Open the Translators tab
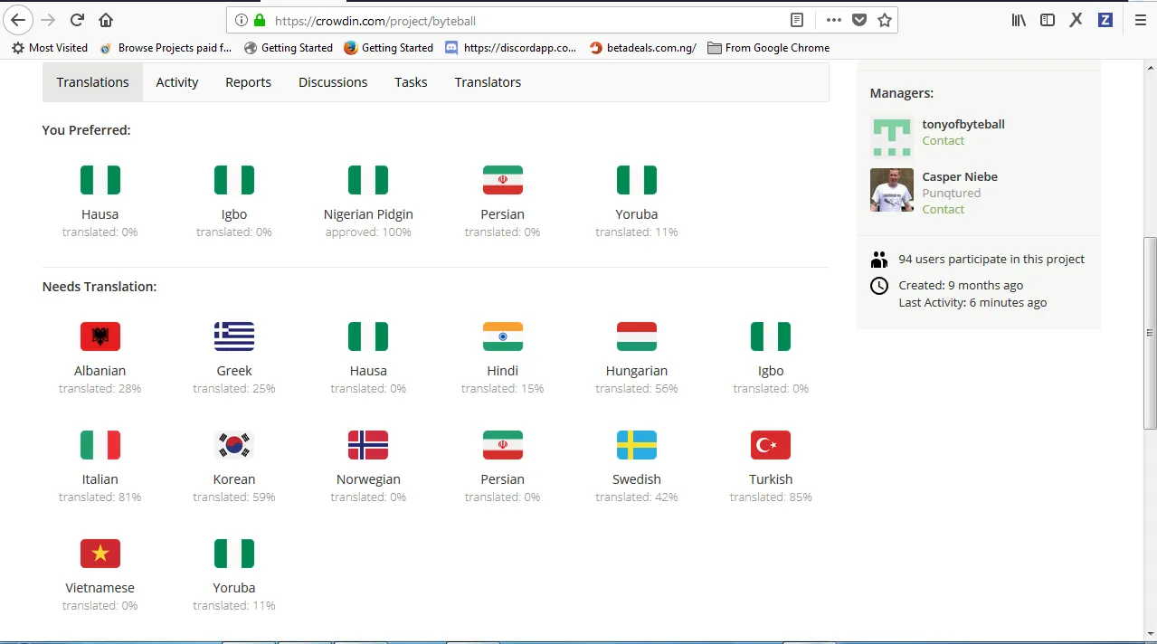 tap(488, 82)
